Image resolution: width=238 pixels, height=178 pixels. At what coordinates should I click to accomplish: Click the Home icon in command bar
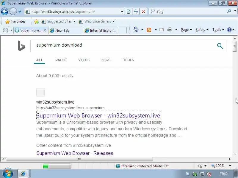point(136,30)
